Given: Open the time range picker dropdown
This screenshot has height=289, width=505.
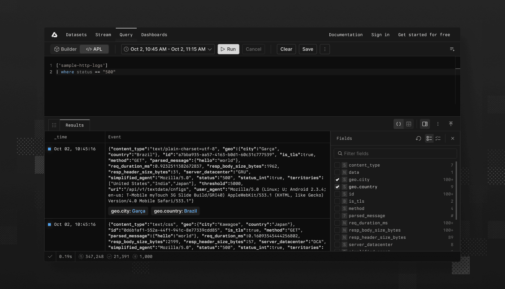Looking at the screenshot, I should pyautogui.click(x=167, y=49).
